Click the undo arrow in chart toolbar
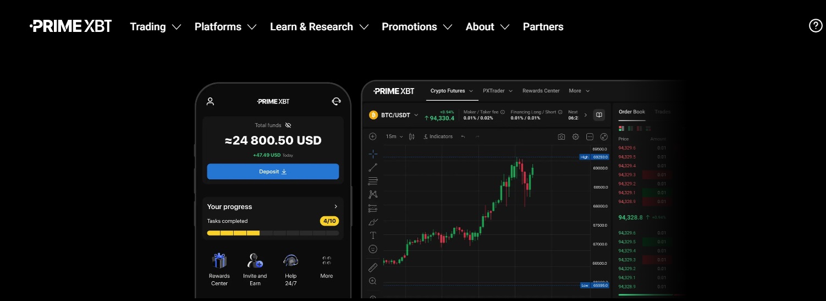Viewport: 826px width, 301px height. click(x=463, y=136)
